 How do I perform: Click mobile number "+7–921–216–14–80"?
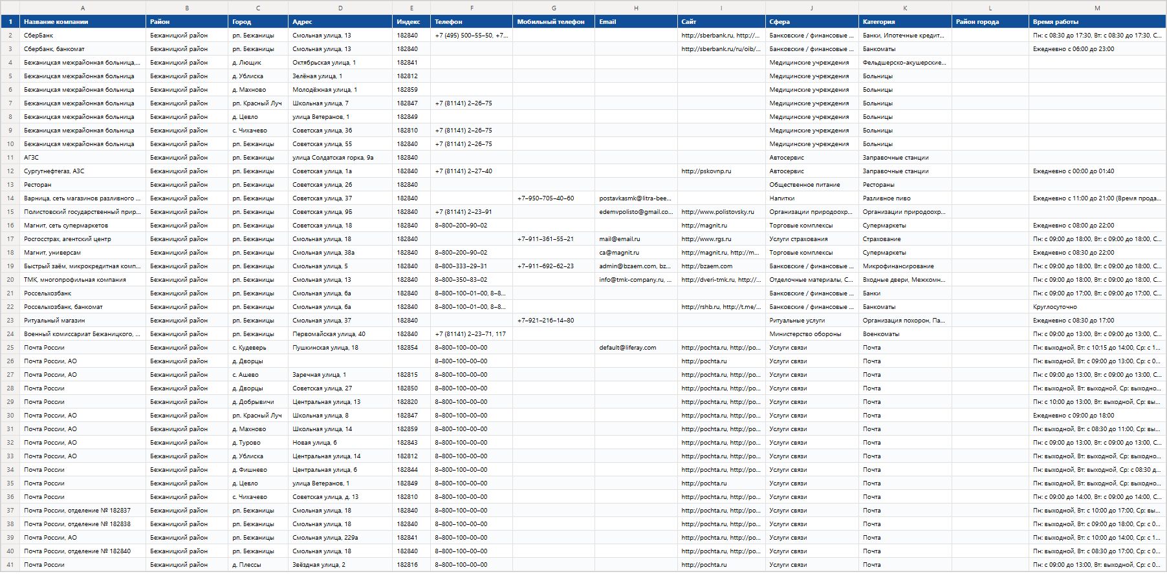[x=554, y=321]
